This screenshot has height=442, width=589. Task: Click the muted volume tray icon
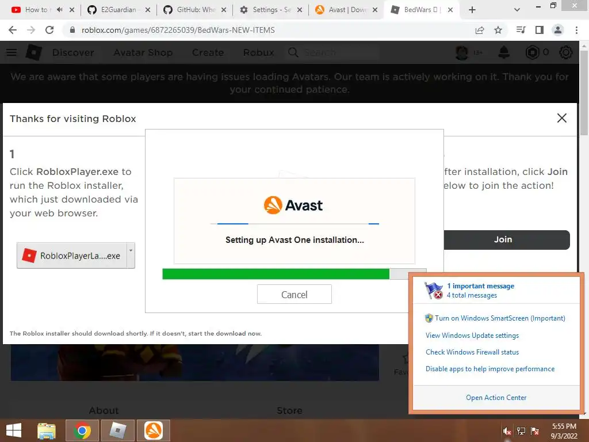(x=507, y=431)
